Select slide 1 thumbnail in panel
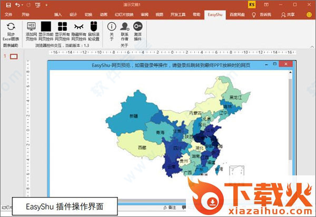Image resolution: width=316 pixels, height=217 pixels. pyautogui.click(x=14, y=56)
